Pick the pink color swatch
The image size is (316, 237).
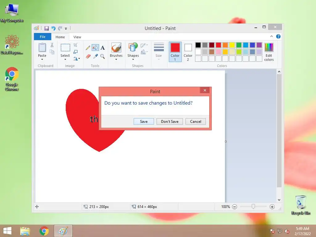click(218, 52)
